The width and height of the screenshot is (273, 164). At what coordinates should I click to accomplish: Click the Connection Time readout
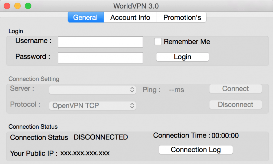[x=196, y=136]
